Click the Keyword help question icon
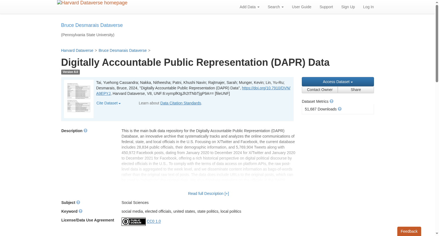 pos(80,211)
